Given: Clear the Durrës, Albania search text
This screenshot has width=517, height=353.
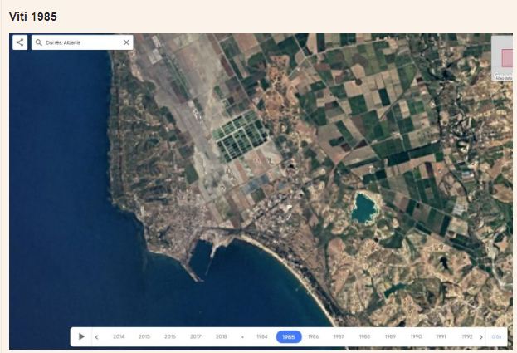Looking at the screenshot, I should (x=126, y=42).
